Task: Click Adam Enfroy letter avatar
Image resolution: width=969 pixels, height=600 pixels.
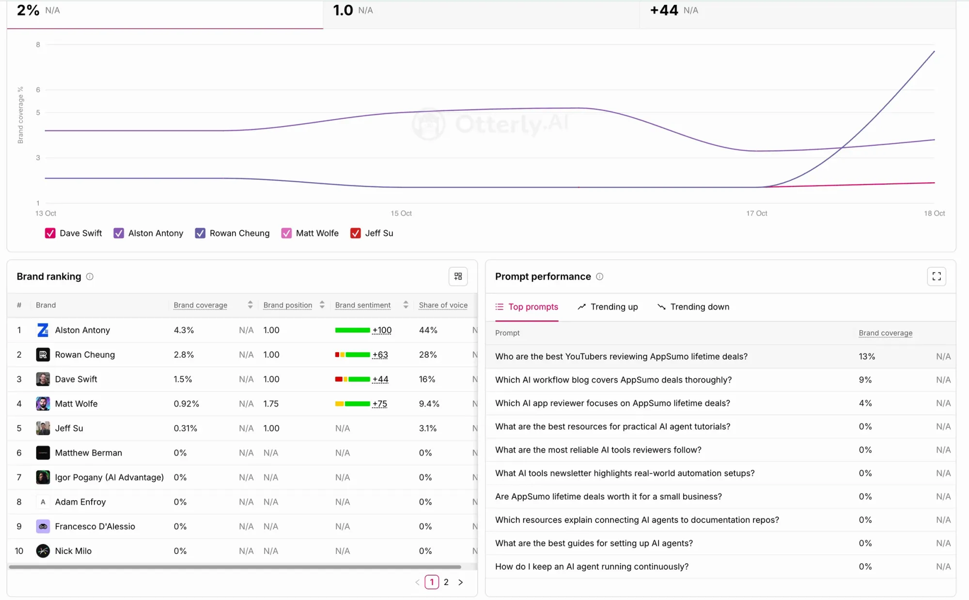Action: click(x=43, y=502)
